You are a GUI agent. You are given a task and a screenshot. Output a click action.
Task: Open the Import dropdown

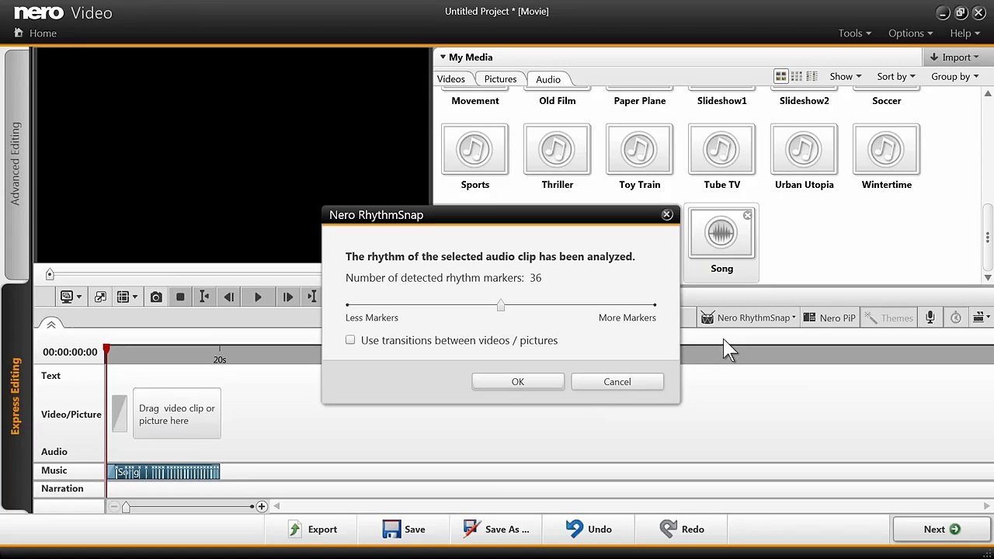pos(956,57)
